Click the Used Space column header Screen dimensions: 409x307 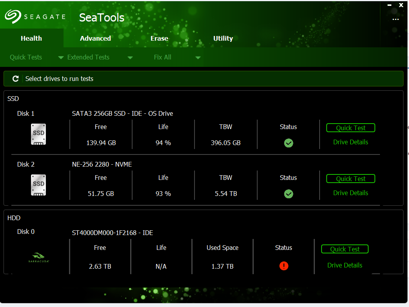222,248
